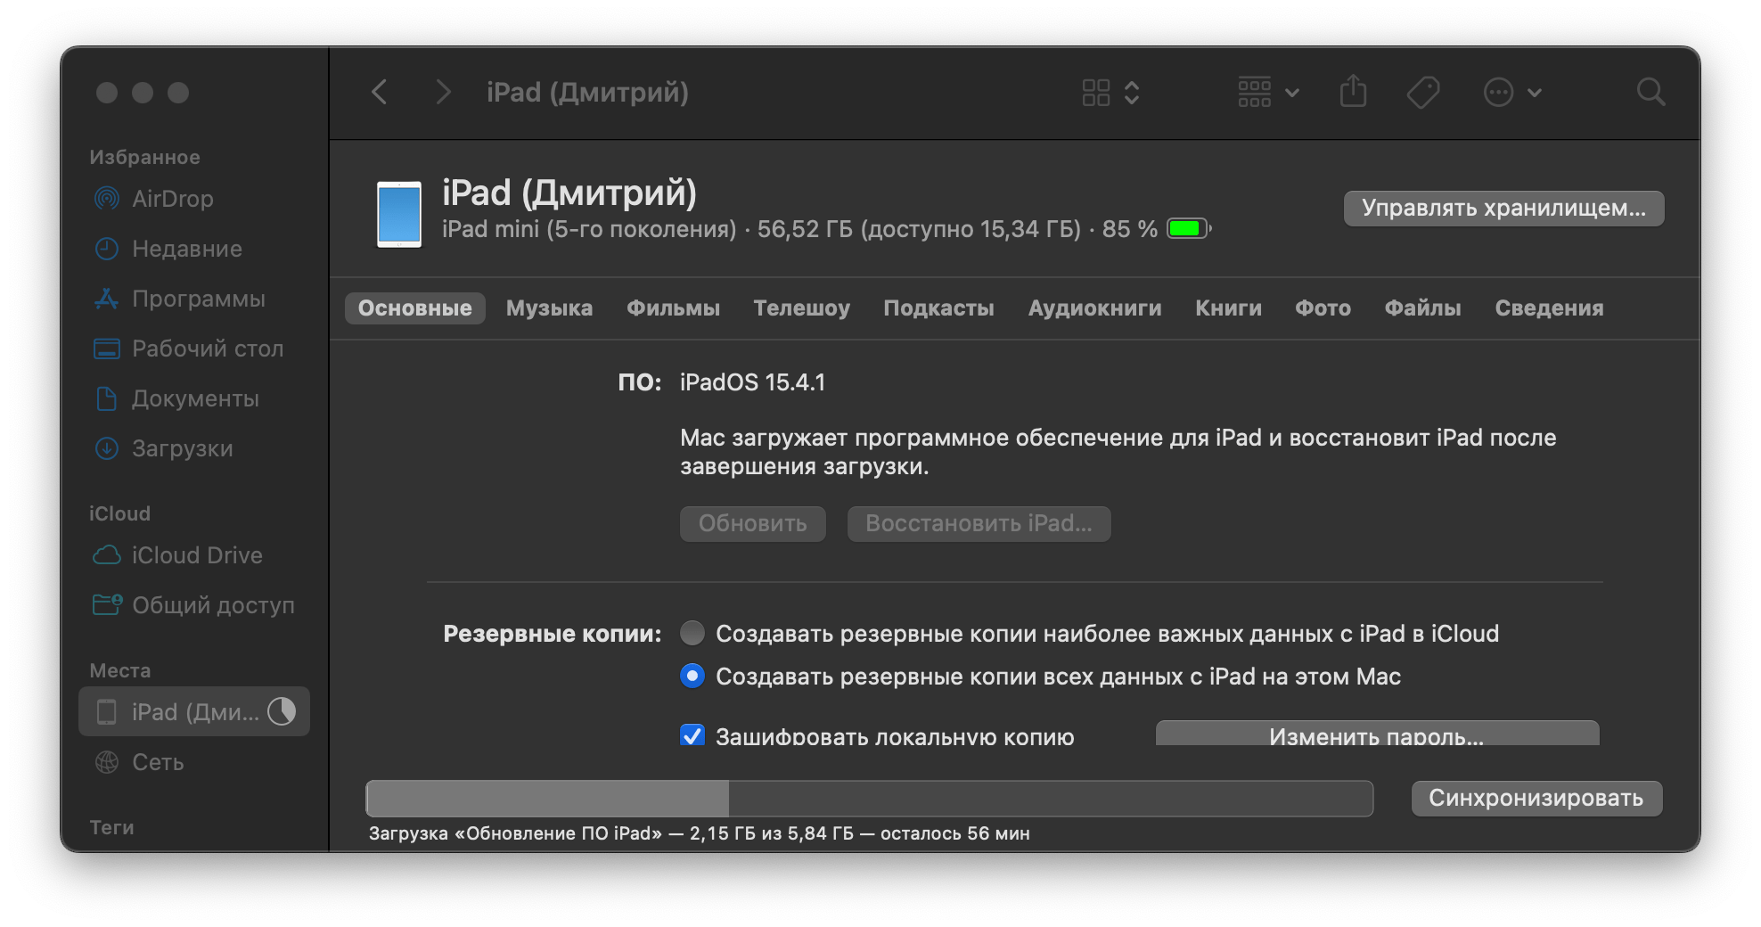Viewport: 1761px width, 927px height.
Task: Switch to the Музыка tab
Action: (x=549, y=308)
